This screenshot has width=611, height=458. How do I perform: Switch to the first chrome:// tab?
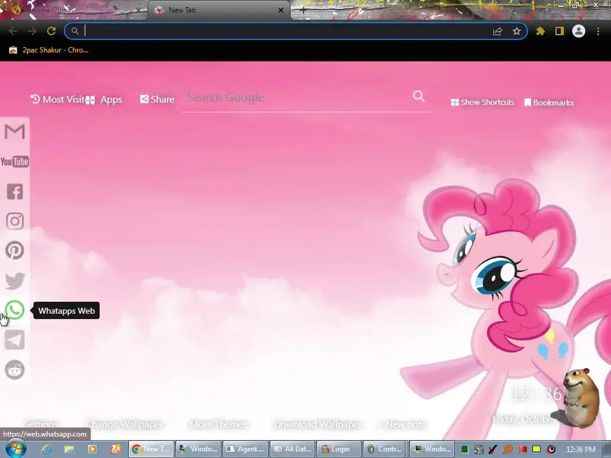[x=73, y=10]
